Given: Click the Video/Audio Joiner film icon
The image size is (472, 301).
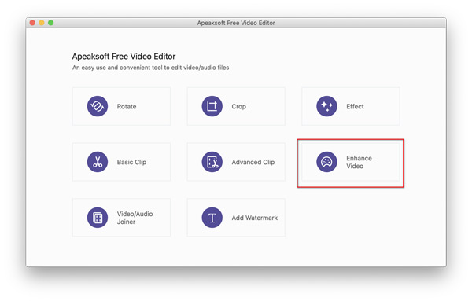Looking at the screenshot, I should (x=98, y=218).
